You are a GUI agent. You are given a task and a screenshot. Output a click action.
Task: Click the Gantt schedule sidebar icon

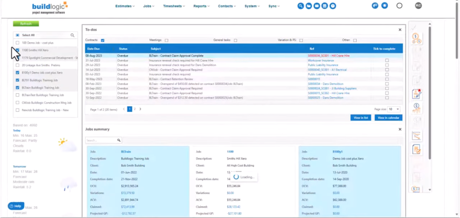click(x=416, y=135)
